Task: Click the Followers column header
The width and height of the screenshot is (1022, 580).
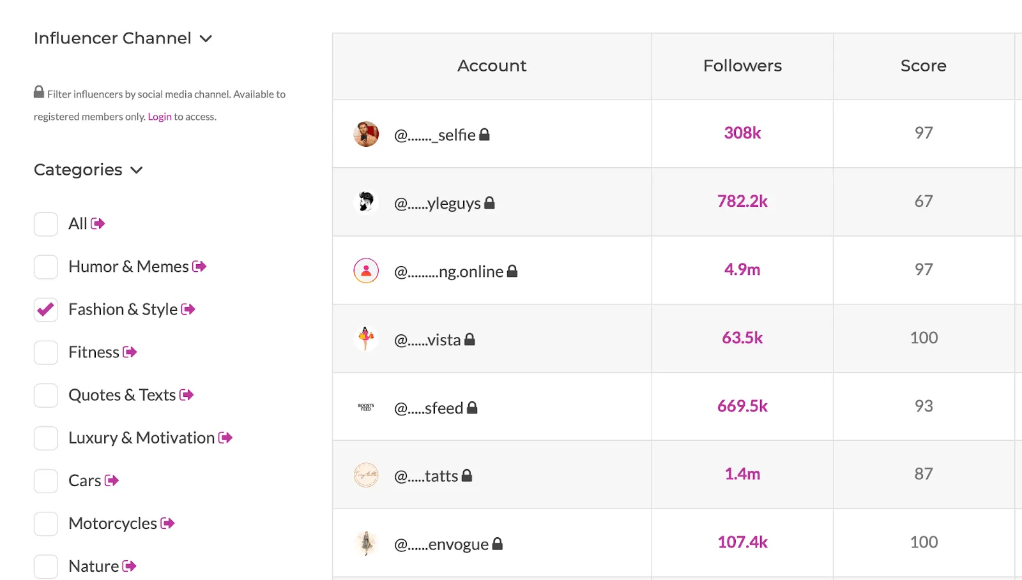Action: [742, 66]
